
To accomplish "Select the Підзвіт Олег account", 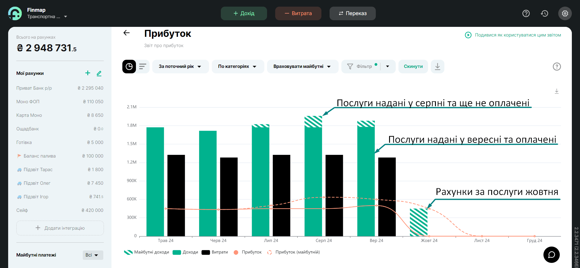I will tap(60, 183).
